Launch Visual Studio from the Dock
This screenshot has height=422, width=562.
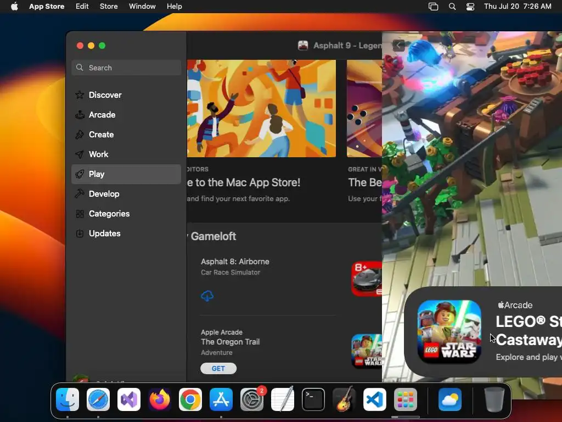pos(129,399)
